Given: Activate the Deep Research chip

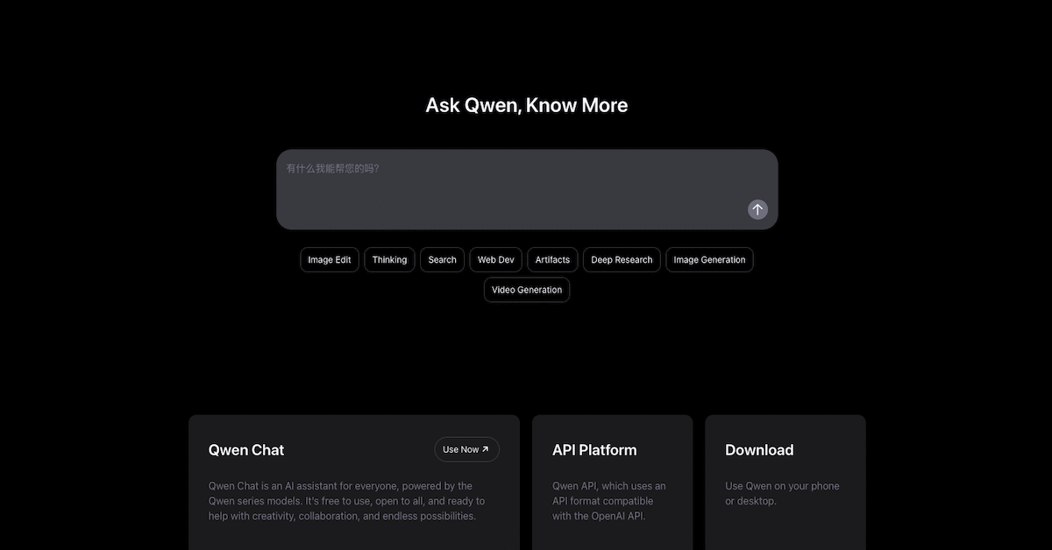Looking at the screenshot, I should [x=622, y=260].
